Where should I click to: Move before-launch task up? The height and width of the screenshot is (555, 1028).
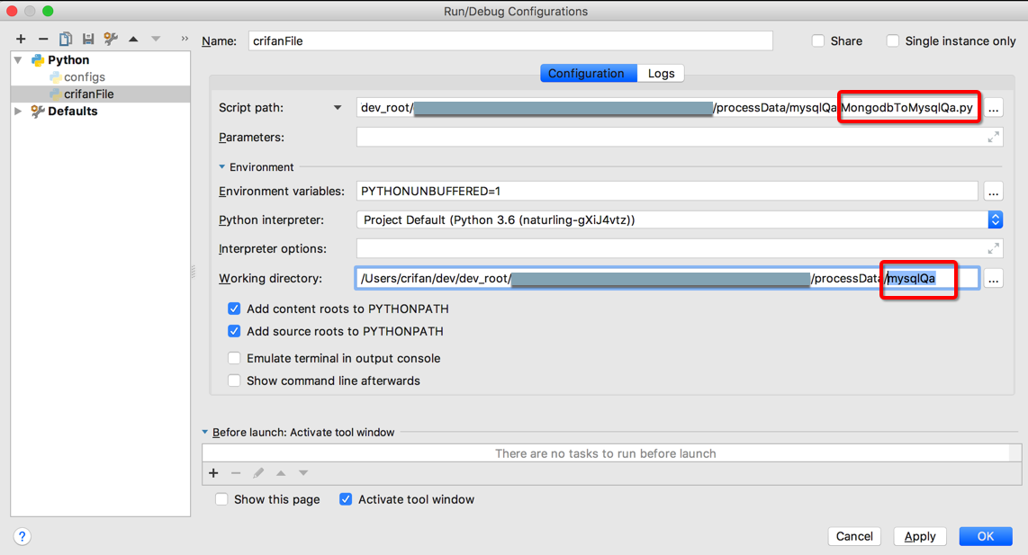click(x=281, y=473)
